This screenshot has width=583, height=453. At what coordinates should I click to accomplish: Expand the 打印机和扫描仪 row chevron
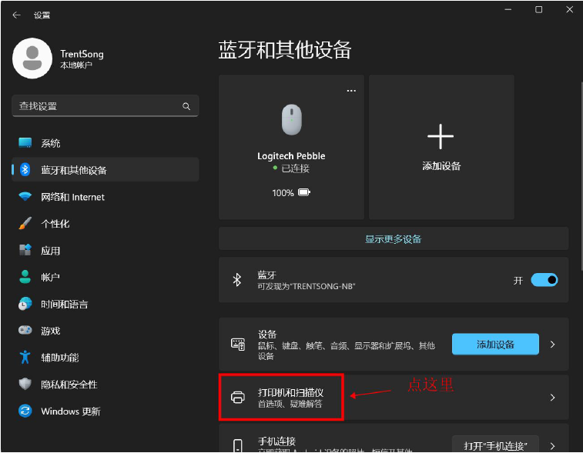[x=552, y=398]
